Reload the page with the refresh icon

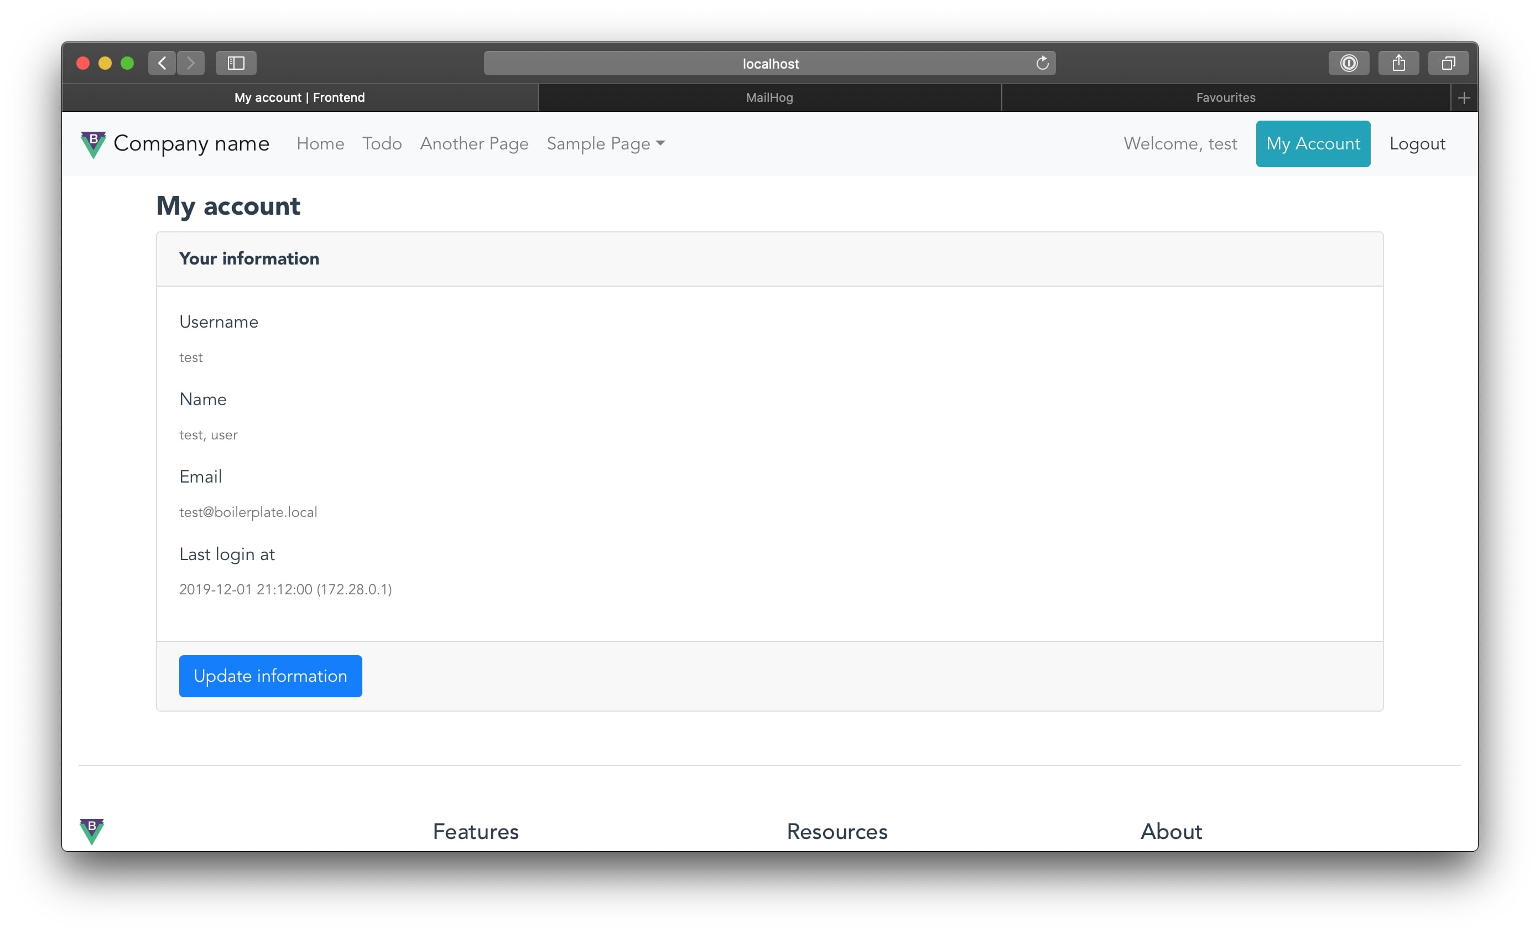pos(1042,63)
